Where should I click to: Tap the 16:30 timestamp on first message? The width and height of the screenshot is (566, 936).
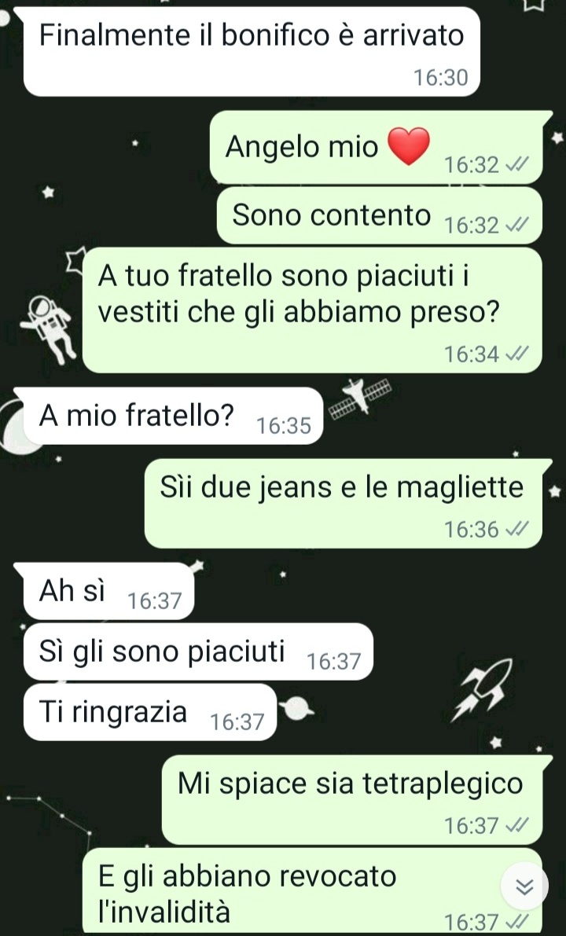(441, 78)
